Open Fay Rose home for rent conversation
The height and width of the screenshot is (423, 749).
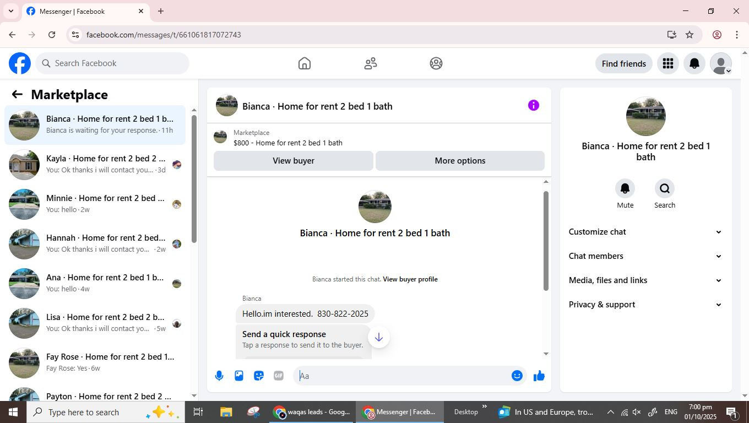coord(95,362)
